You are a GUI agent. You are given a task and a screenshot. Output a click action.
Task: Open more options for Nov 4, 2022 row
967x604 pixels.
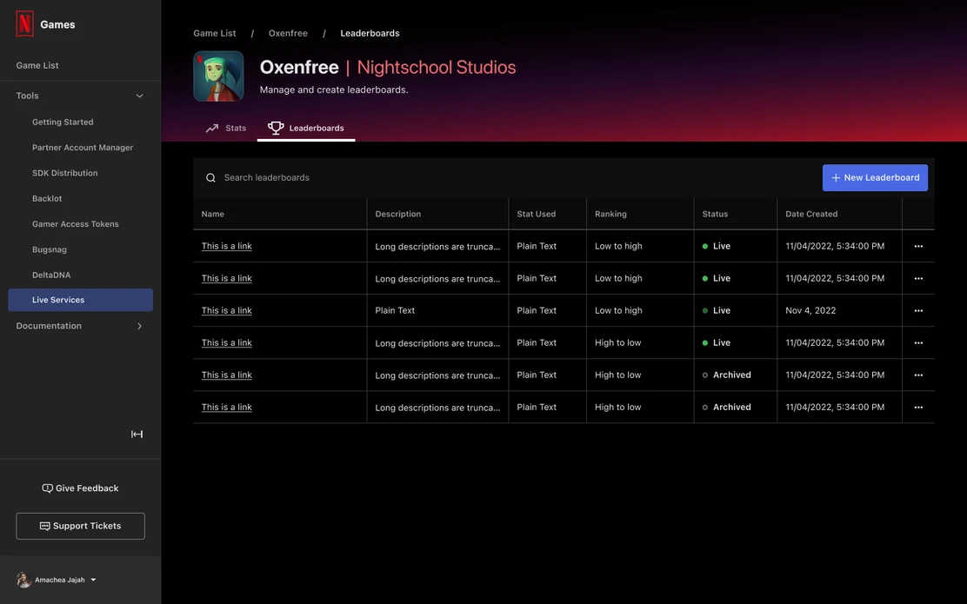(x=918, y=310)
